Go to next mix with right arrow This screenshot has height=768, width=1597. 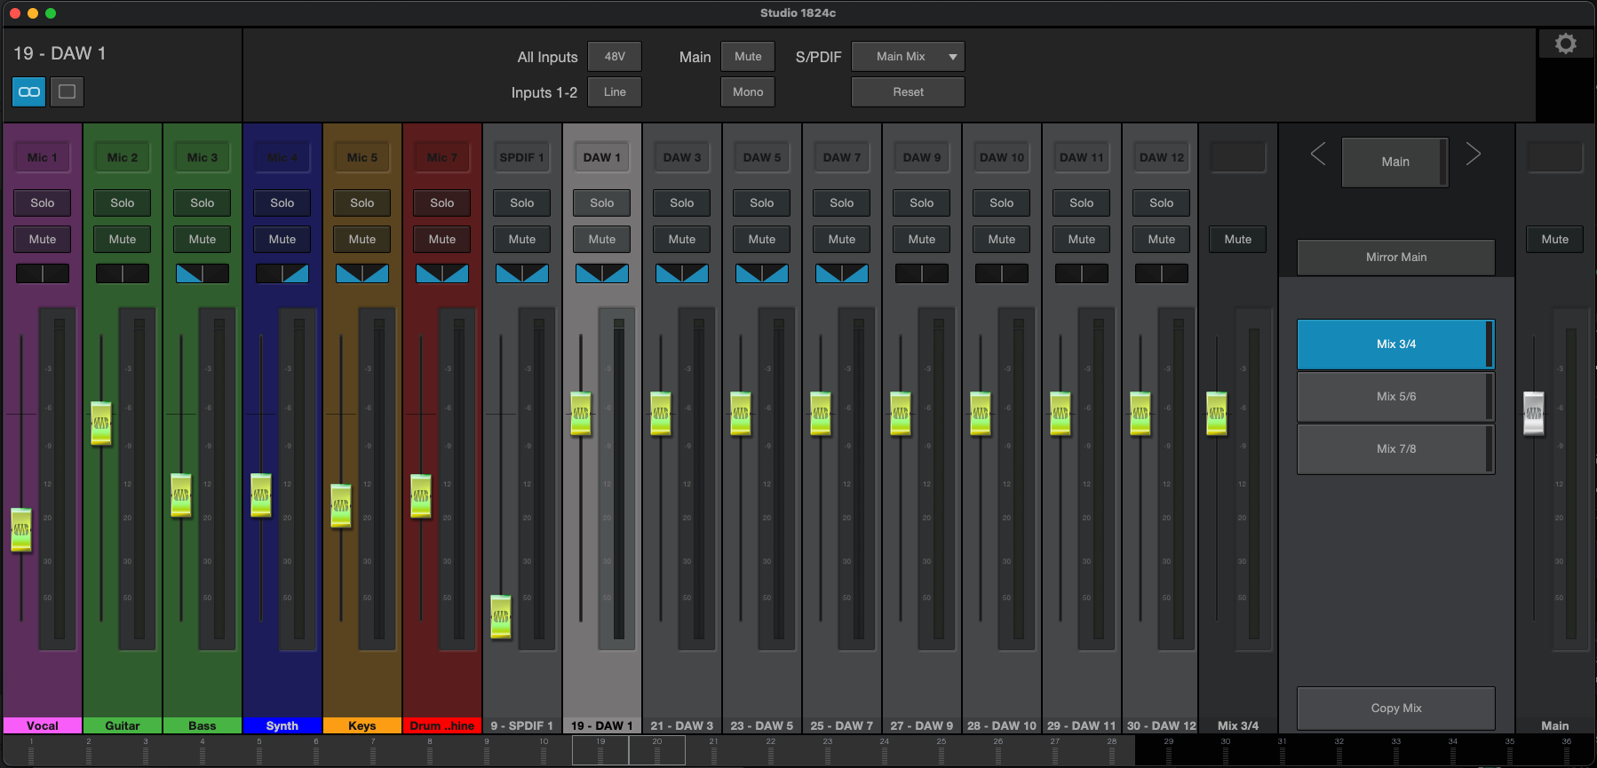tap(1473, 154)
